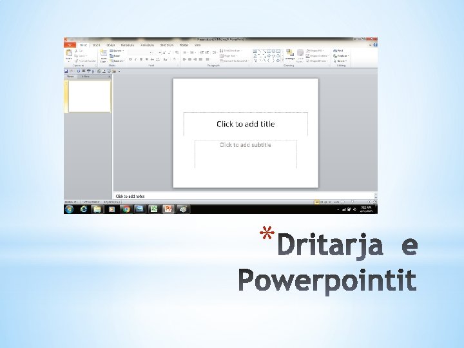
Task: Toggle Underline formatting
Action: 141,59
